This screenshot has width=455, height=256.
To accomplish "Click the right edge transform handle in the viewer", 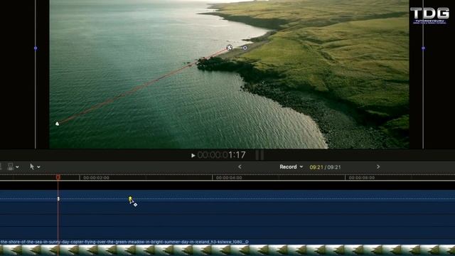I will click(x=424, y=48).
